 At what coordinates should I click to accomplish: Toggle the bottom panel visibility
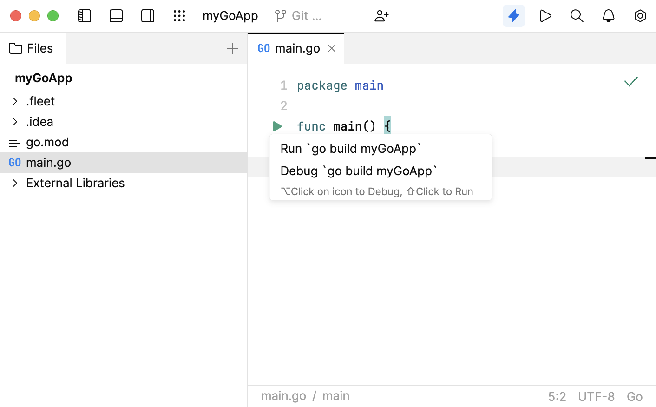pyautogui.click(x=116, y=15)
